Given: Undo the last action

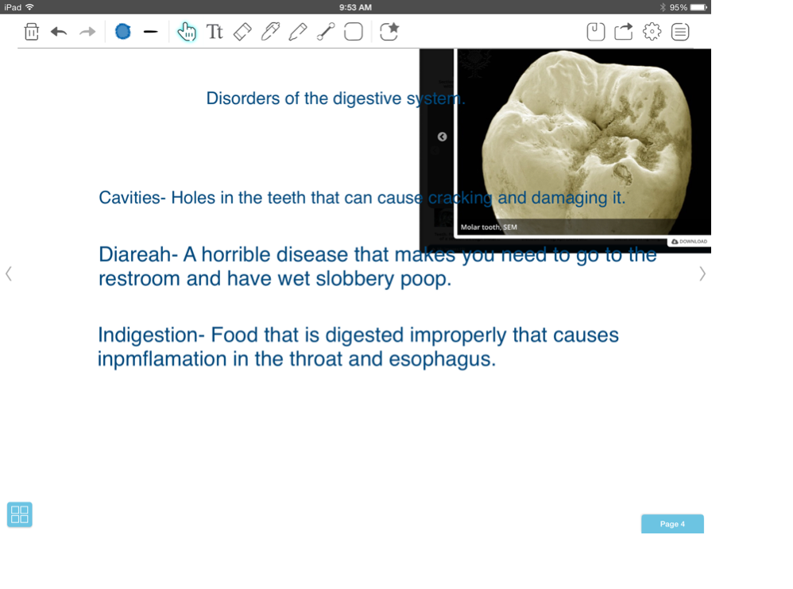Looking at the screenshot, I should coord(59,32).
